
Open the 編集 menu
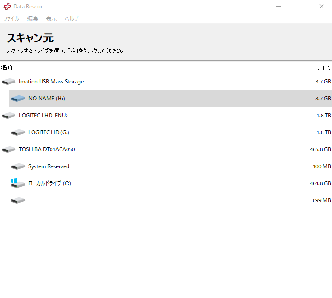pos(33,19)
